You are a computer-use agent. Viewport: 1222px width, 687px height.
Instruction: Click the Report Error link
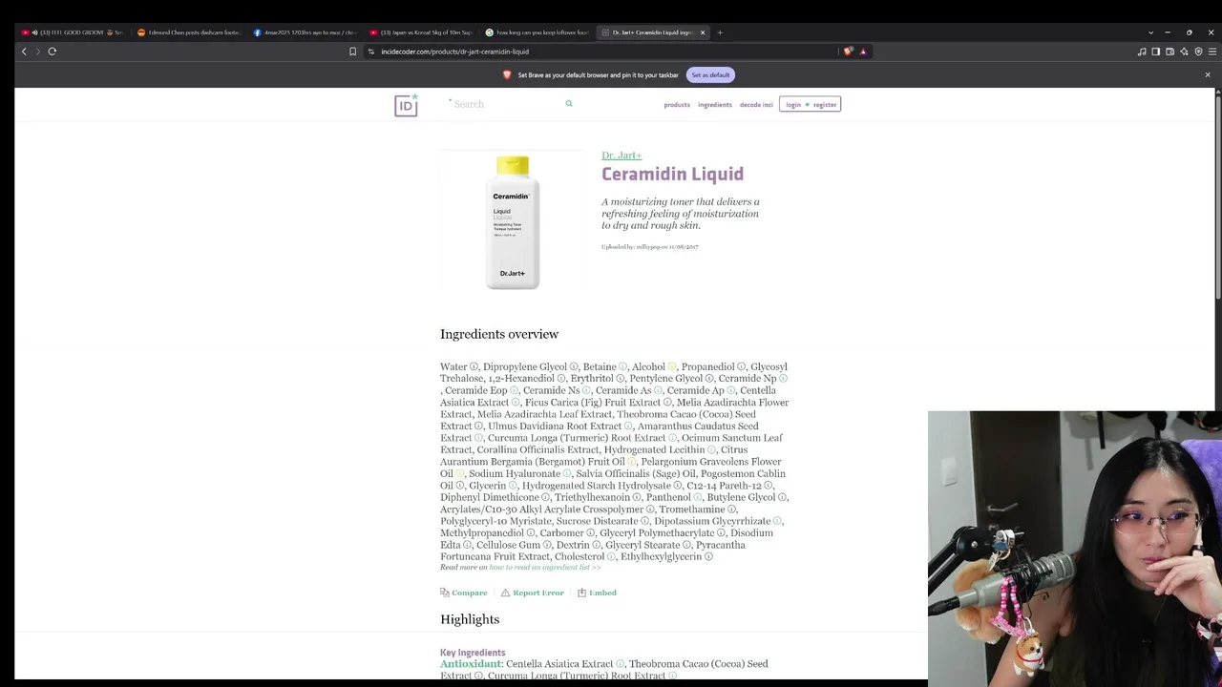(533, 593)
